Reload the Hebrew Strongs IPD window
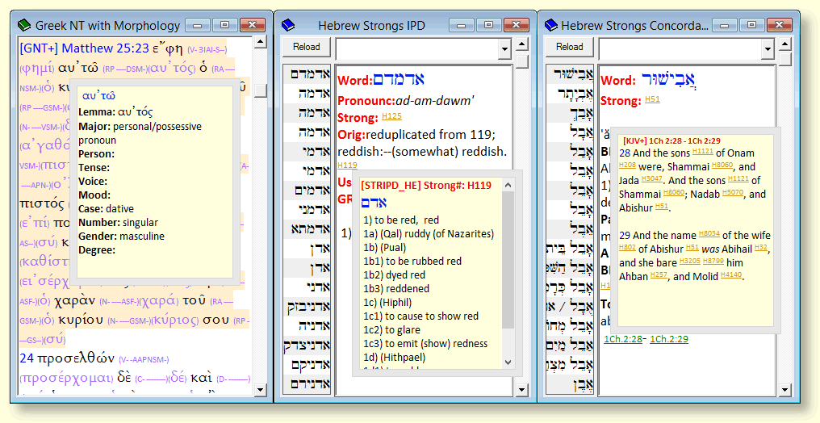 tap(307, 47)
